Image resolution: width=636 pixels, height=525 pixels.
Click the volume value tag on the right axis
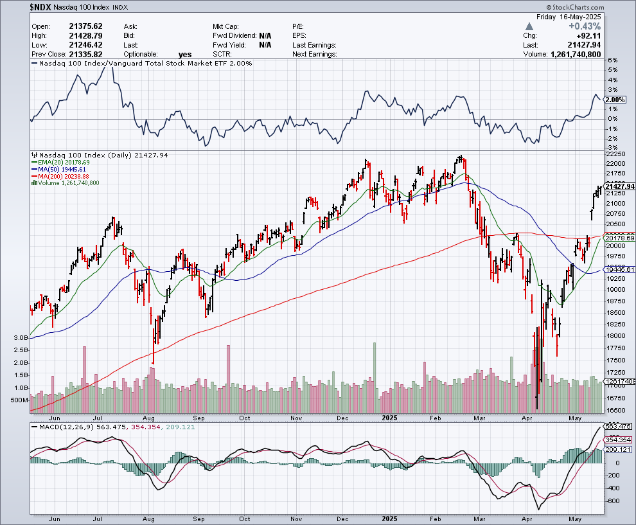coord(620,381)
